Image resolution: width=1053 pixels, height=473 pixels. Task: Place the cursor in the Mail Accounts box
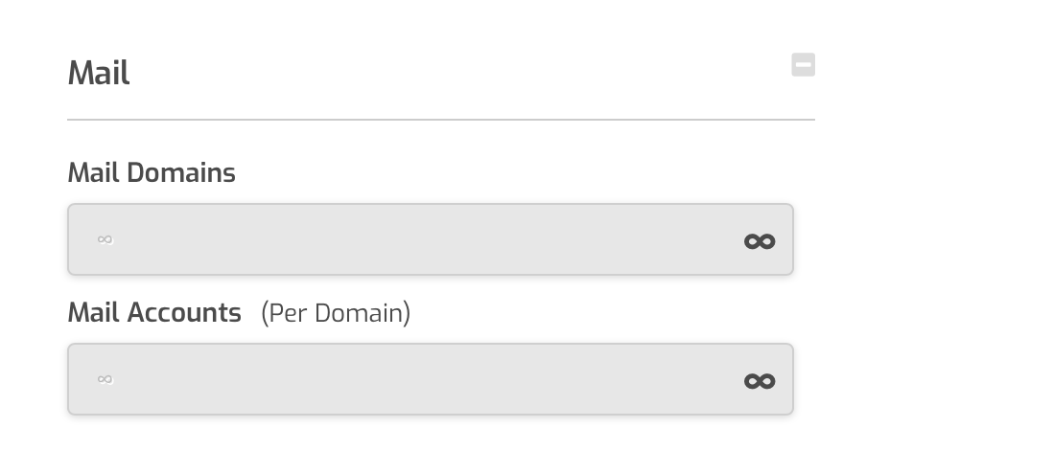[x=431, y=379]
